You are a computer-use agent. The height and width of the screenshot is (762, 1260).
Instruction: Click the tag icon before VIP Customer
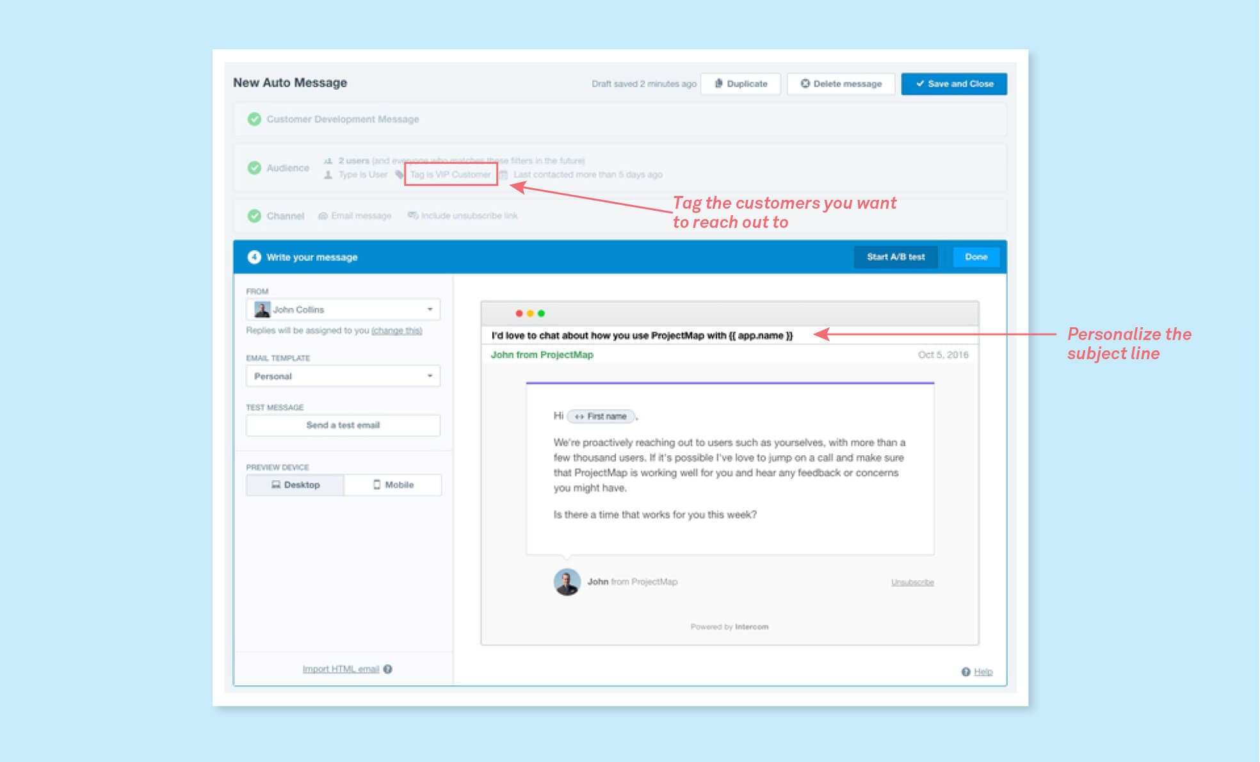pyautogui.click(x=400, y=175)
